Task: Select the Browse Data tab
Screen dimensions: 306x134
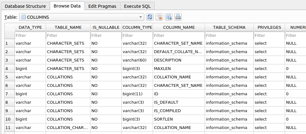Action: [x=67, y=6]
